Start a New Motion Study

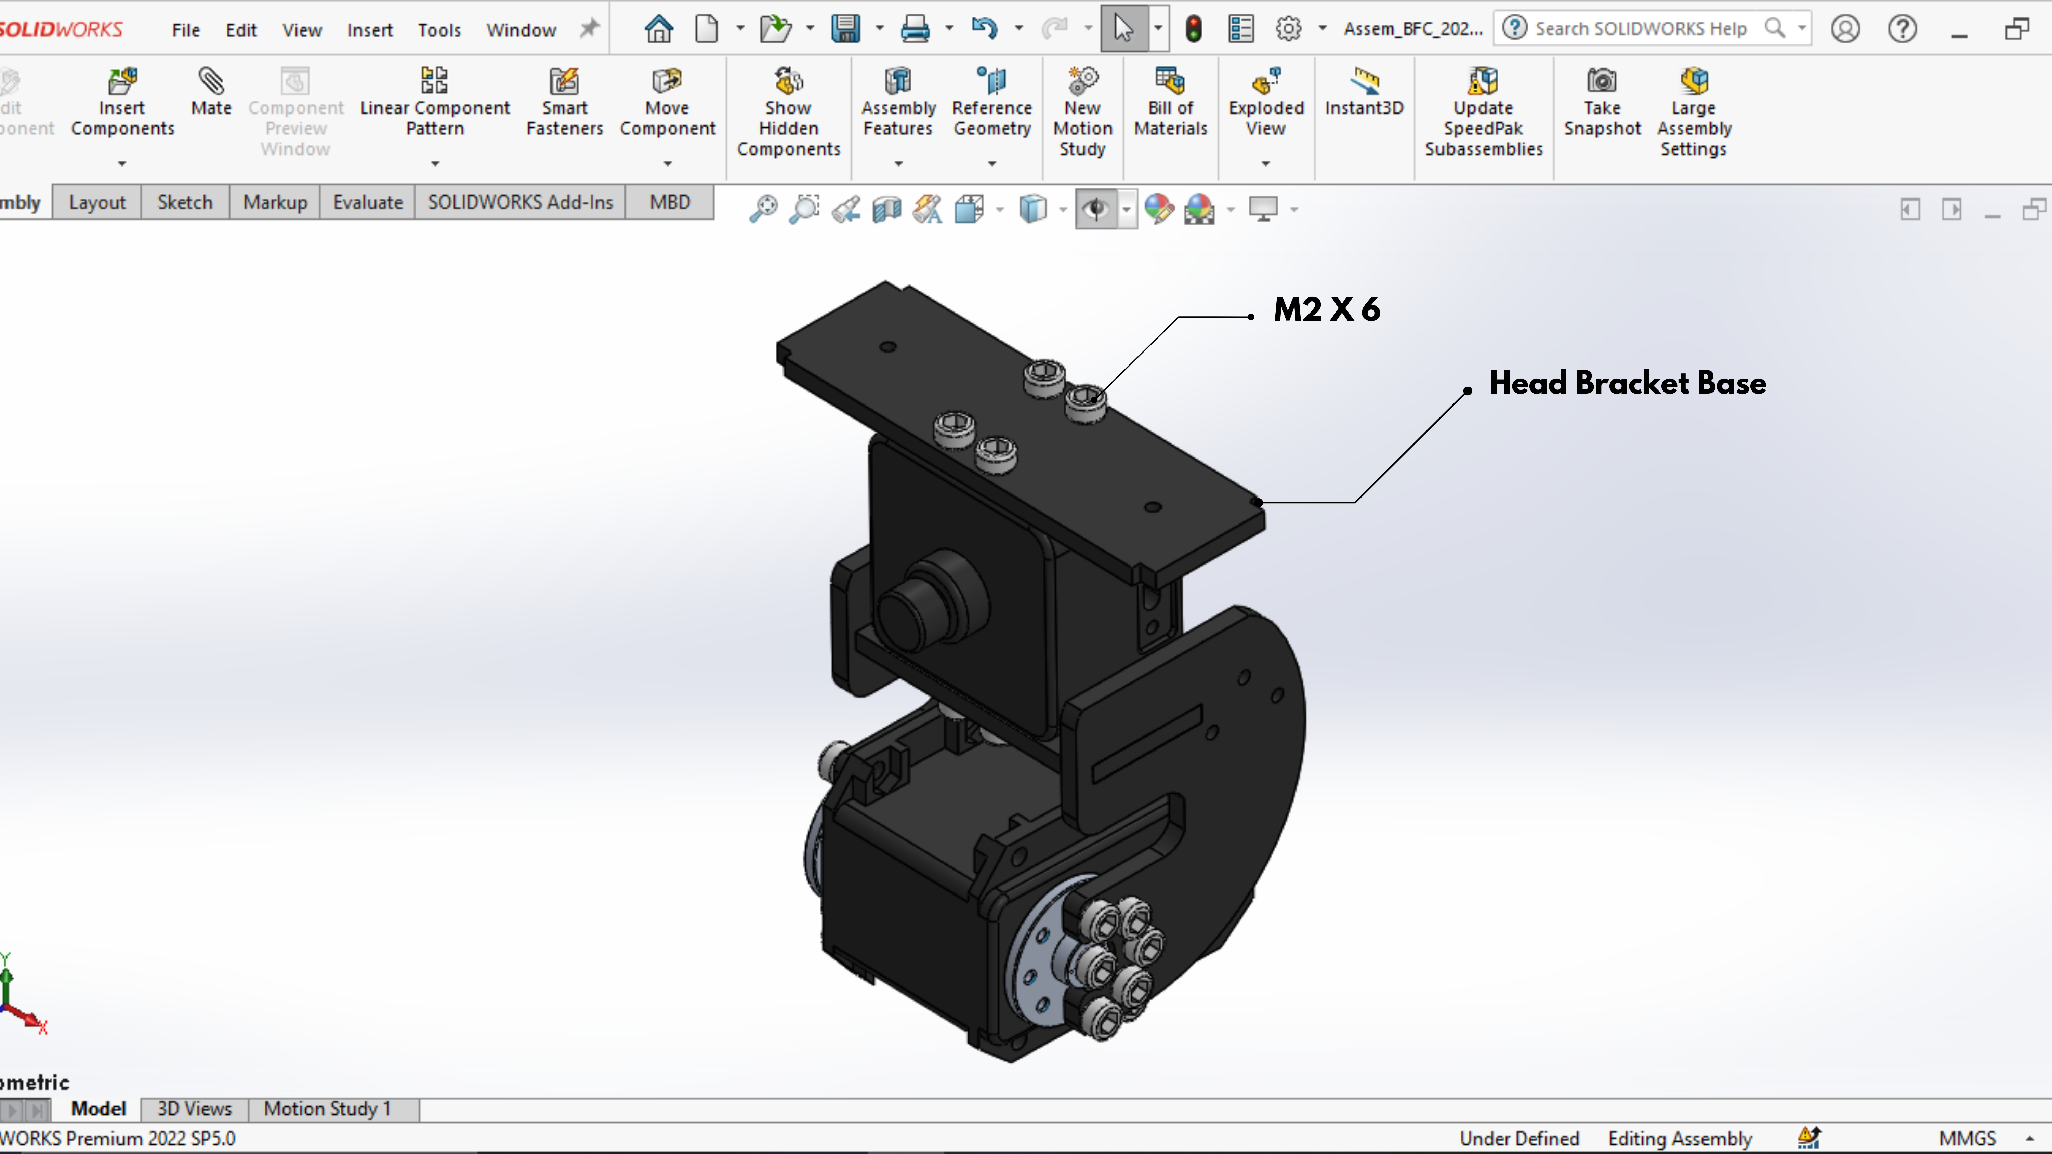pyautogui.click(x=1082, y=112)
